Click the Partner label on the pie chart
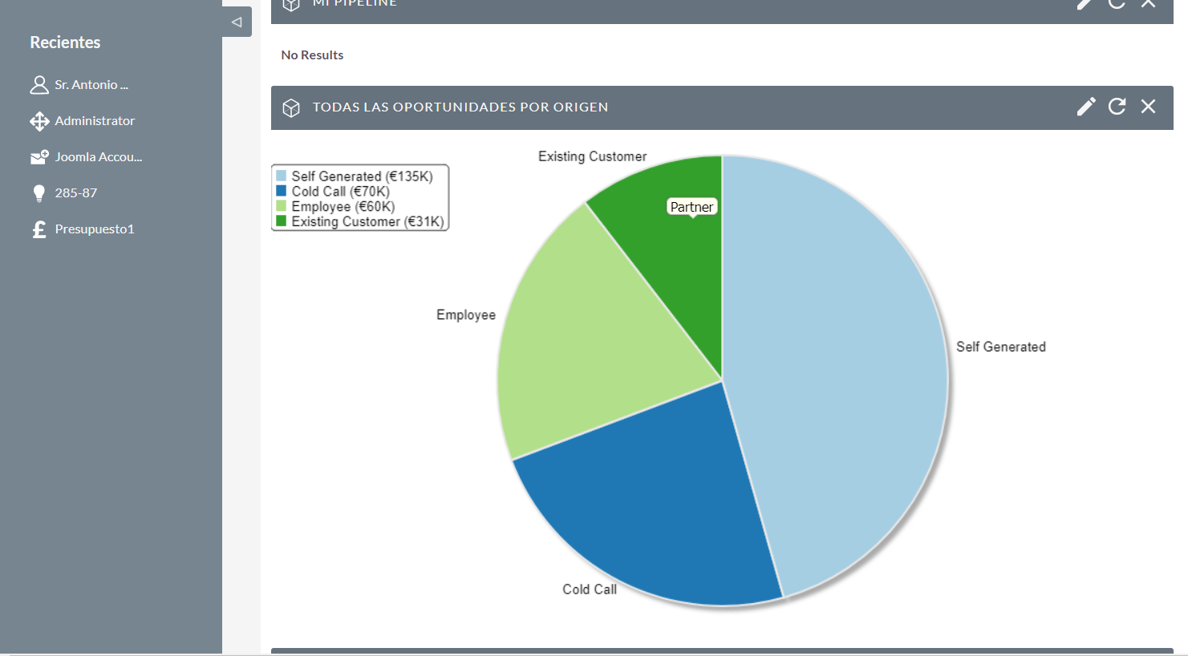The height and width of the screenshot is (656, 1188). tap(691, 206)
